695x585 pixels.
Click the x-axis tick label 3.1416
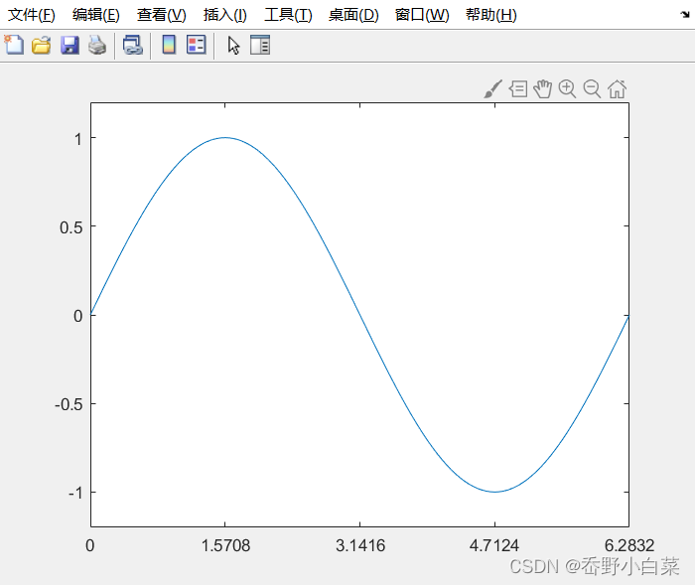(x=360, y=545)
